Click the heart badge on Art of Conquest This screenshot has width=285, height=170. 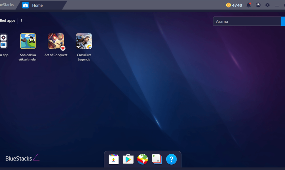pos(63,48)
